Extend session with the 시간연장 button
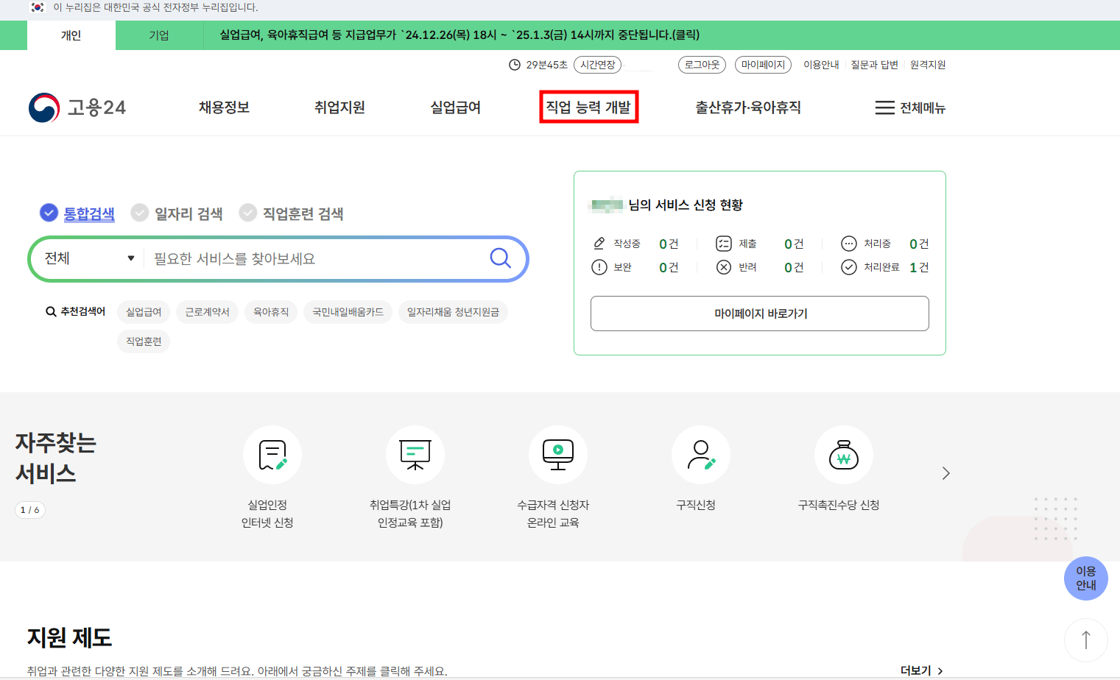Screen dimensions: 1120x680 pos(597,65)
